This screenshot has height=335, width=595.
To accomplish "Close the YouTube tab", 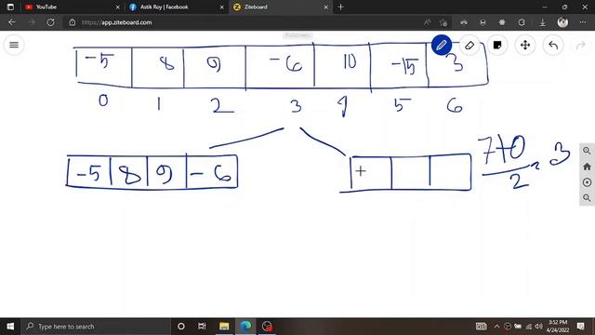I will pos(118,7).
